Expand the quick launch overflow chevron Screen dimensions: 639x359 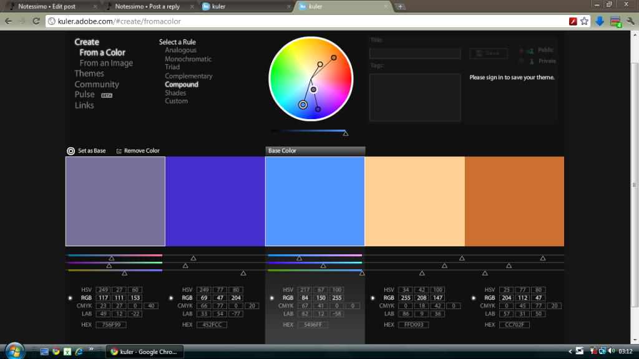pos(91,349)
